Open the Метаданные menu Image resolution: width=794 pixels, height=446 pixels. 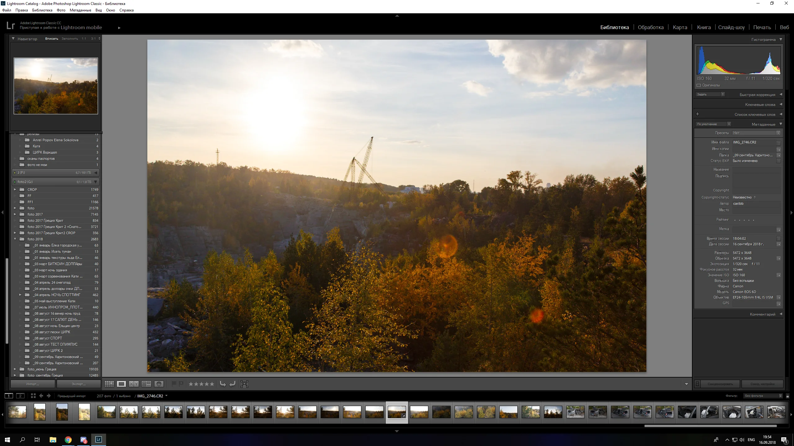pyautogui.click(x=80, y=10)
